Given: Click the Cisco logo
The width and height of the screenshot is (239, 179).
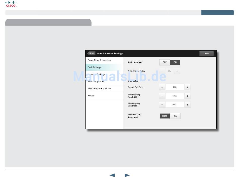Looking at the screenshot, I should [x=11, y=4].
